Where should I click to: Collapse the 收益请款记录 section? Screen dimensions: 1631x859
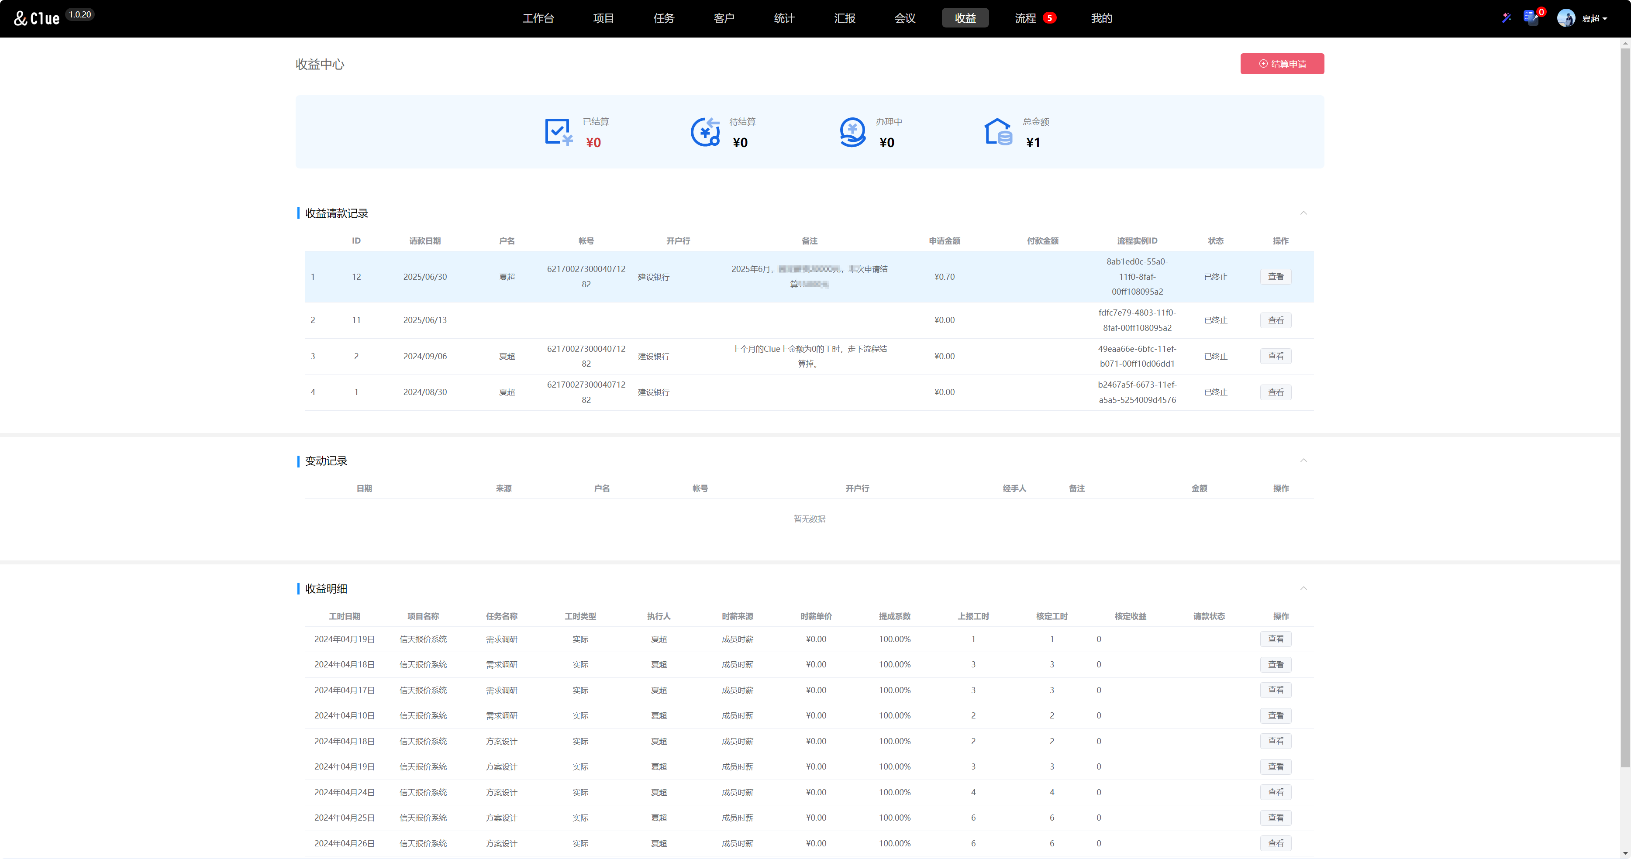click(x=1303, y=213)
